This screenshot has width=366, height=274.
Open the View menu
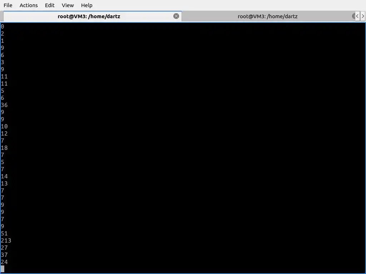[68, 5]
